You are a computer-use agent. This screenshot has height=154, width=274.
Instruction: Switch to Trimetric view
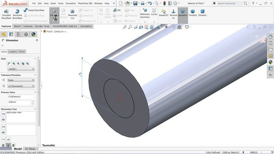(193, 13)
